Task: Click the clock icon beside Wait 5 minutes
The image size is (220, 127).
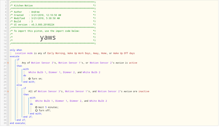Action: (36, 108)
